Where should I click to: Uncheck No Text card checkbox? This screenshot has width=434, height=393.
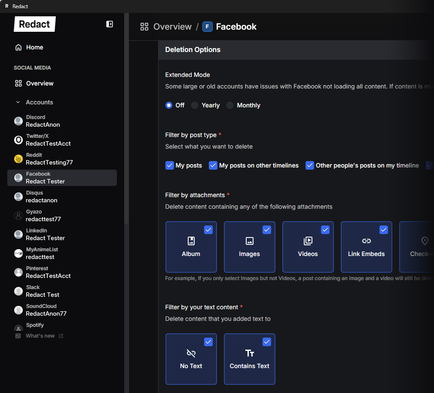208,342
